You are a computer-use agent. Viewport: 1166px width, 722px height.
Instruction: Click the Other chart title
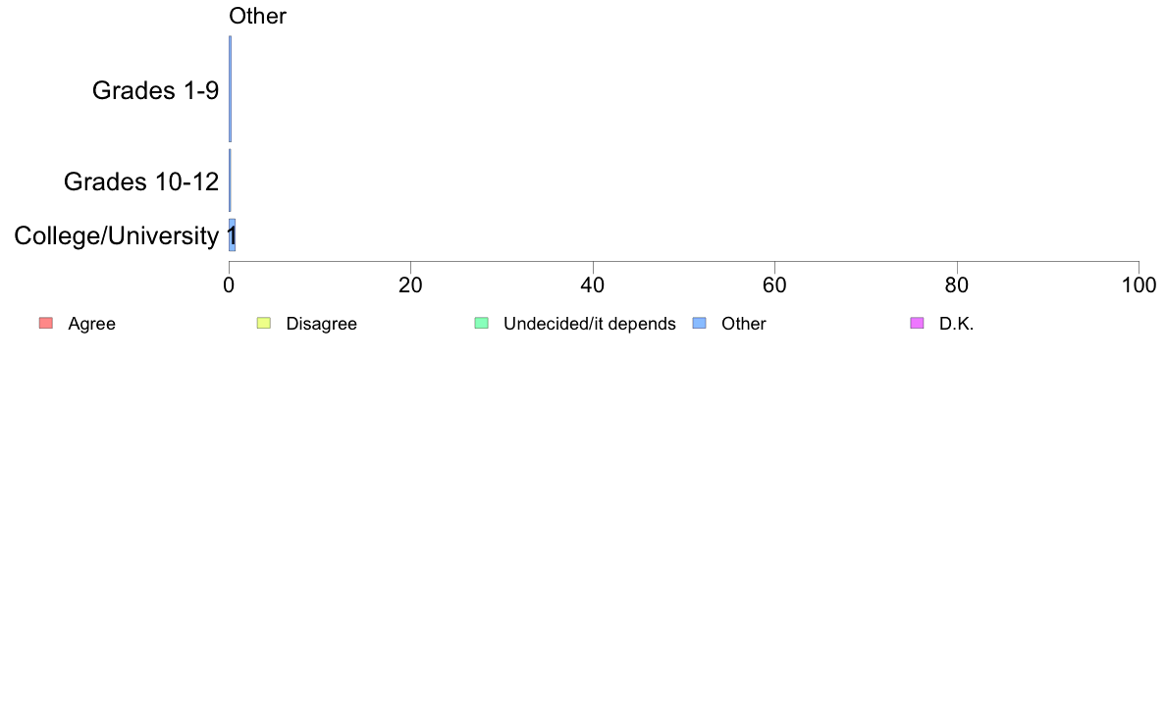pos(257,16)
